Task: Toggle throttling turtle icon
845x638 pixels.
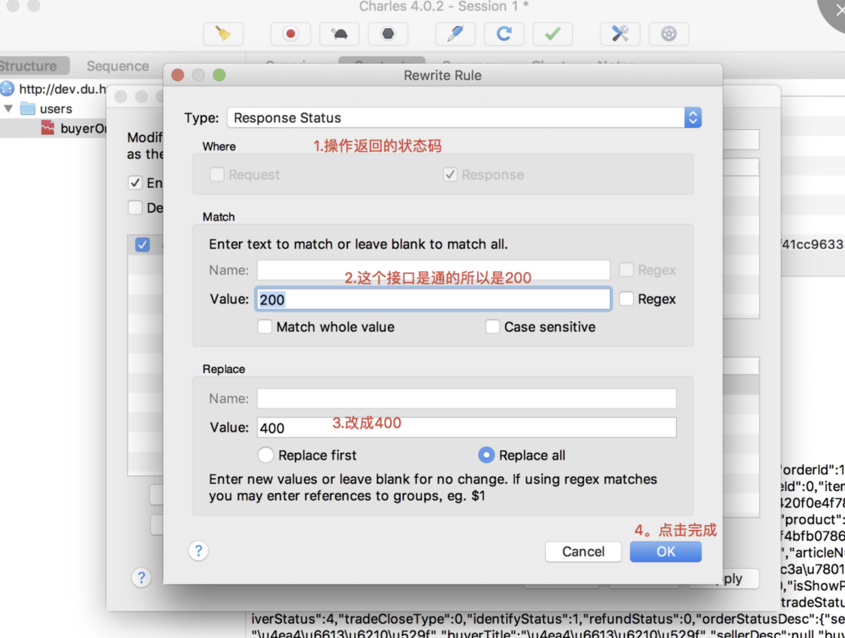Action: point(339,34)
